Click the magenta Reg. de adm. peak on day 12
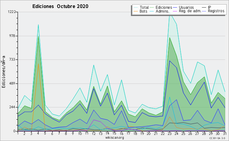 click(x=94, y=120)
